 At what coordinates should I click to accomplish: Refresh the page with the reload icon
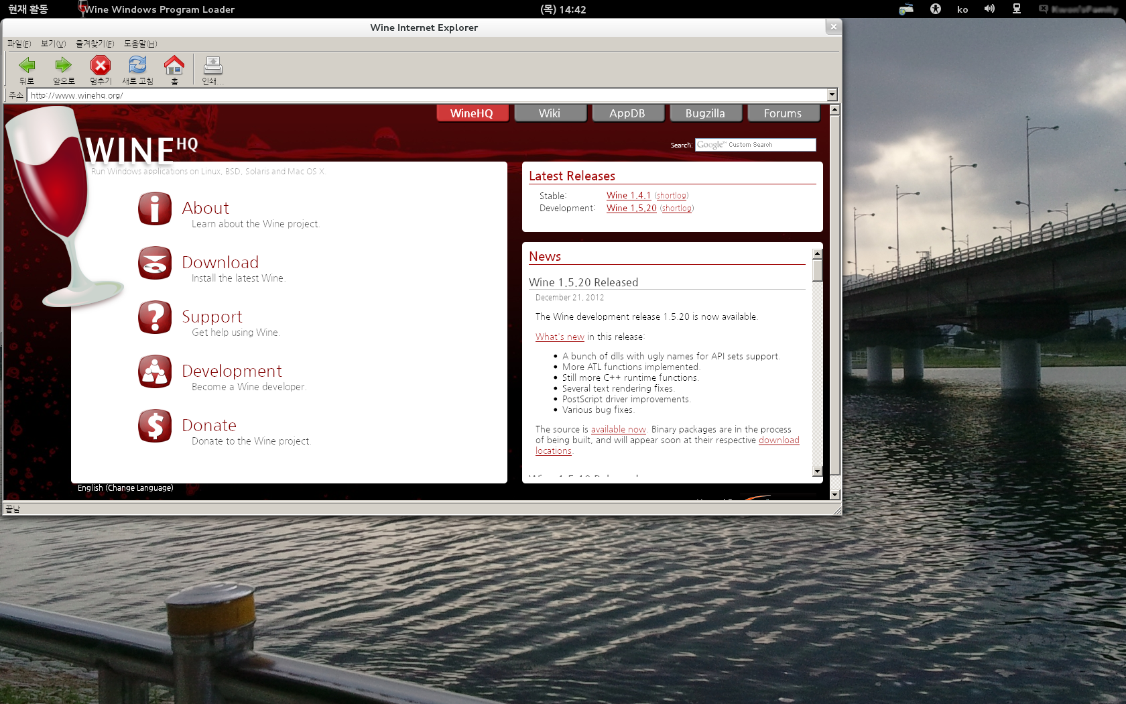[137, 66]
